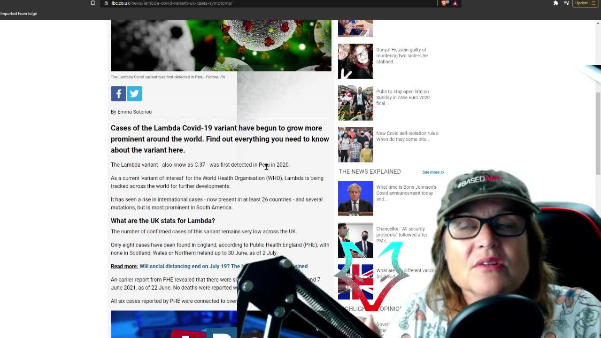Open the Boris Johnson Covid announcement headline
Image resolution: width=601 pixels, height=338 pixels.
406,193
